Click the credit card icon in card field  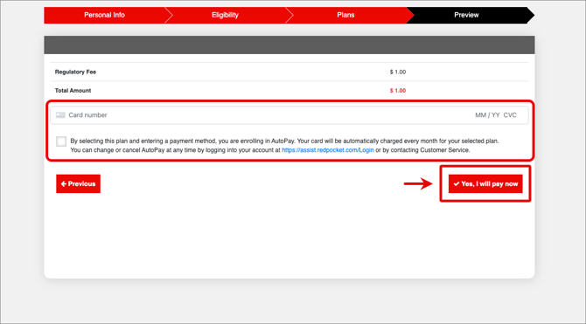click(60, 115)
